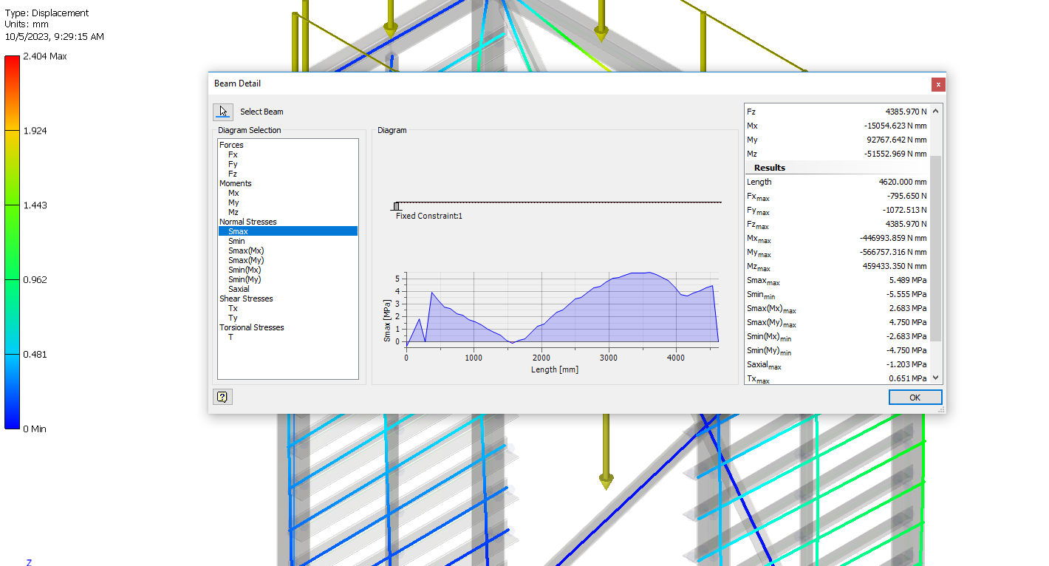Pick Smin(My) in Diagram Selection
The height and width of the screenshot is (566, 1049).
tap(246, 279)
